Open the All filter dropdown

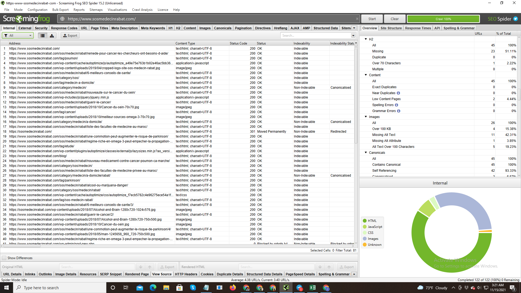point(18,36)
